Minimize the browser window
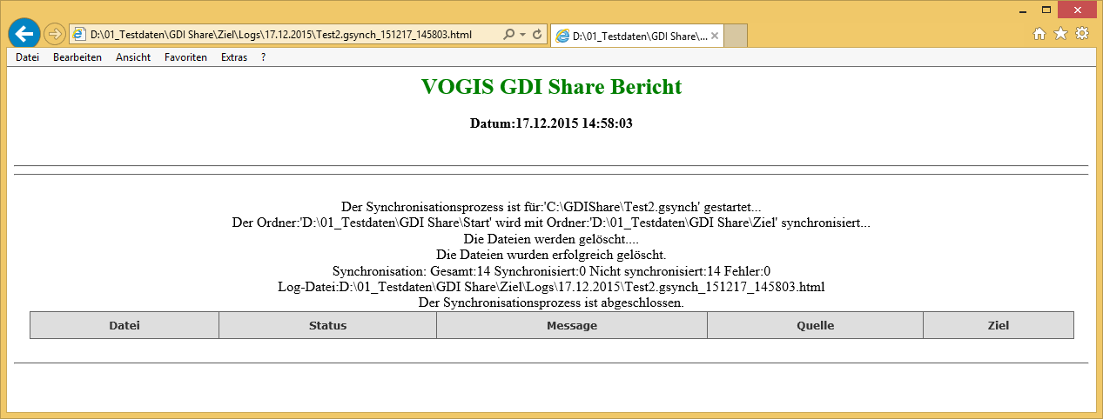Viewport: 1103px width, 419px height. click(x=1024, y=10)
